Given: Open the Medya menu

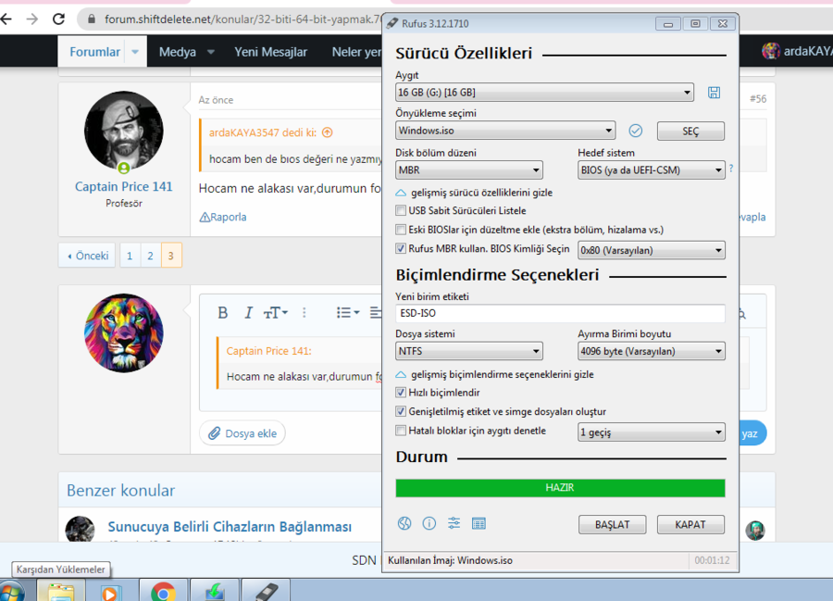Looking at the screenshot, I should pyautogui.click(x=178, y=52).
